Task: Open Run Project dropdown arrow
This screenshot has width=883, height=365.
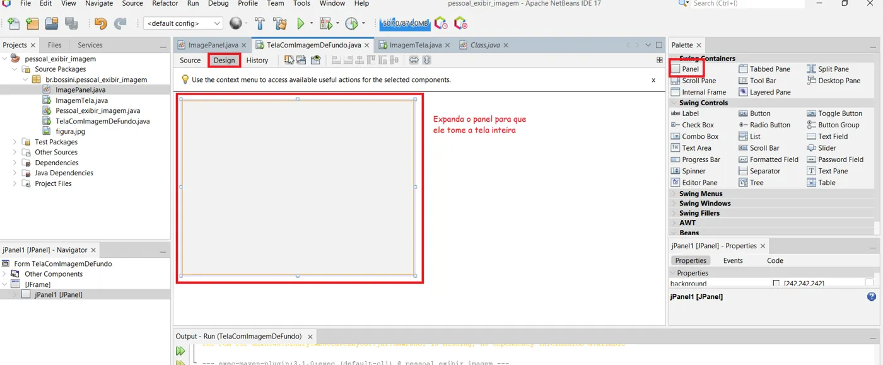Action: tap(311, 24)
